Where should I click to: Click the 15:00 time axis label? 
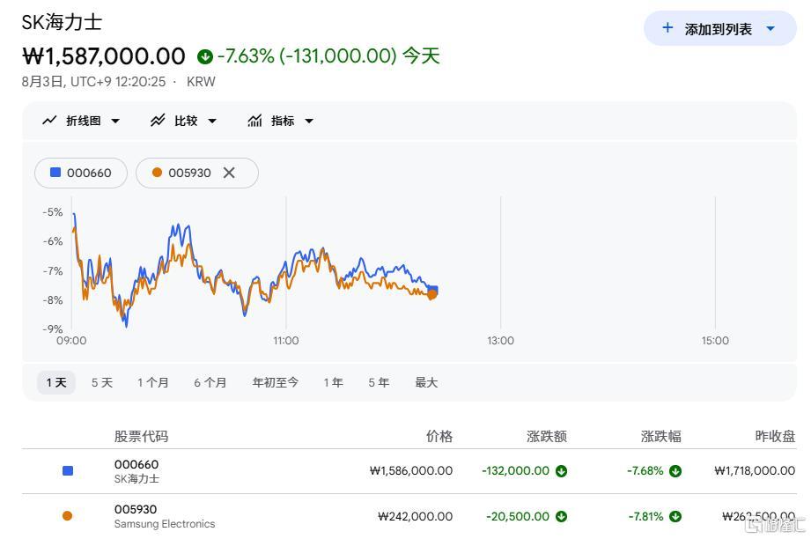coord(715,340)
